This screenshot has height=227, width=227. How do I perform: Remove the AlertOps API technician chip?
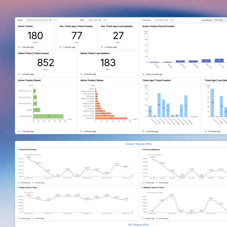(167, 20)
